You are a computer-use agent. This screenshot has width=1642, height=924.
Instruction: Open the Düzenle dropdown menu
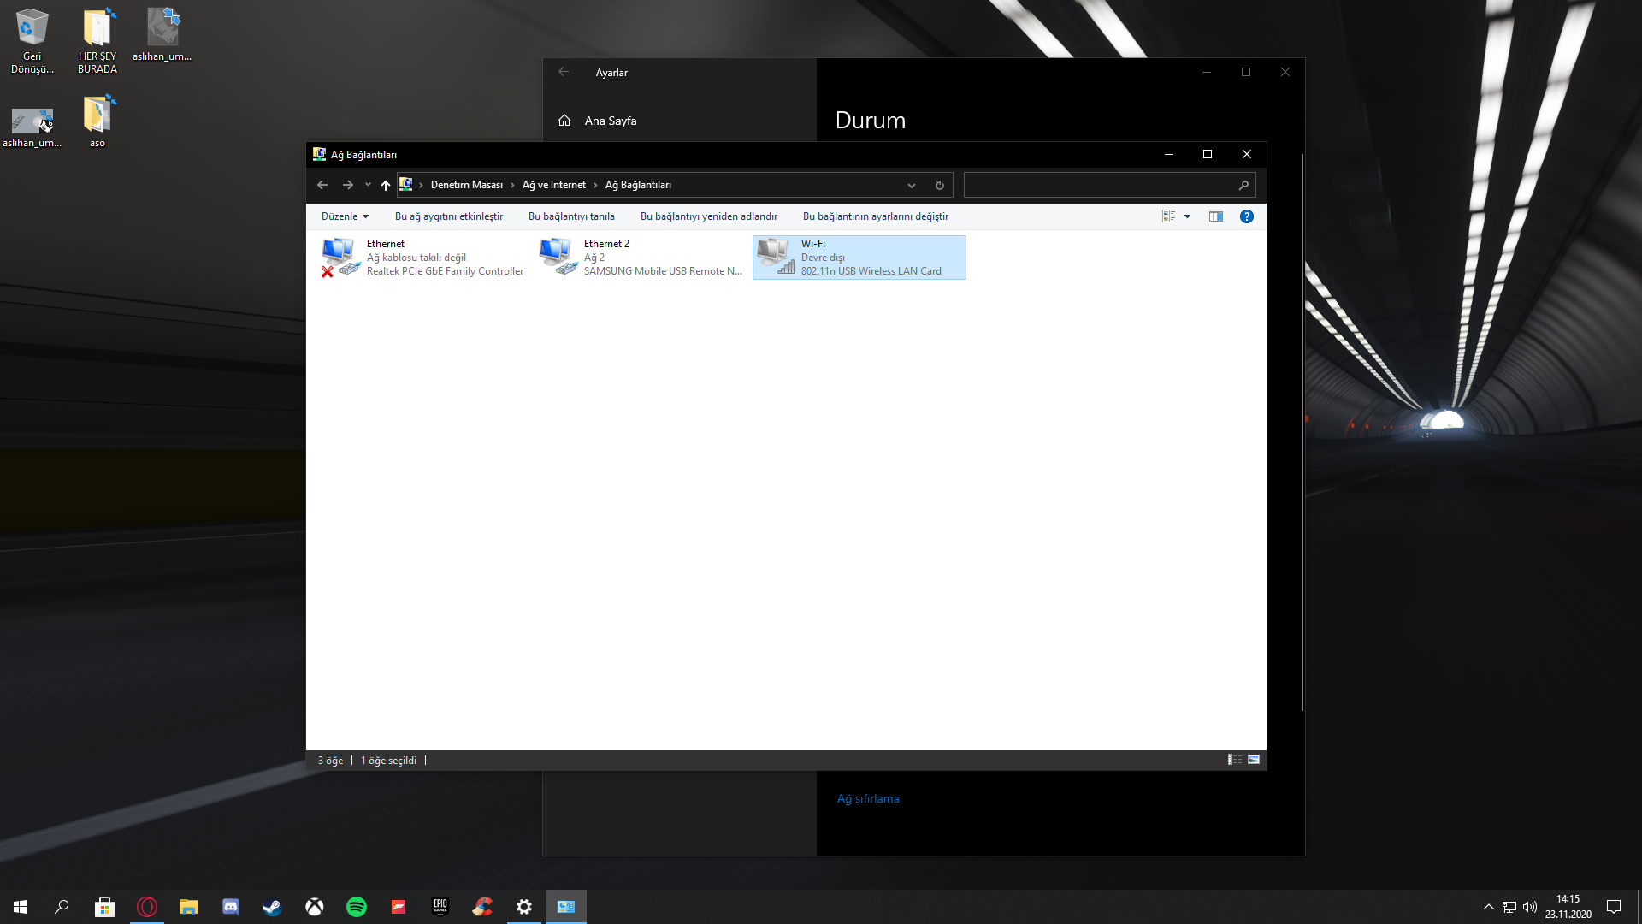[x=345, y=216]
